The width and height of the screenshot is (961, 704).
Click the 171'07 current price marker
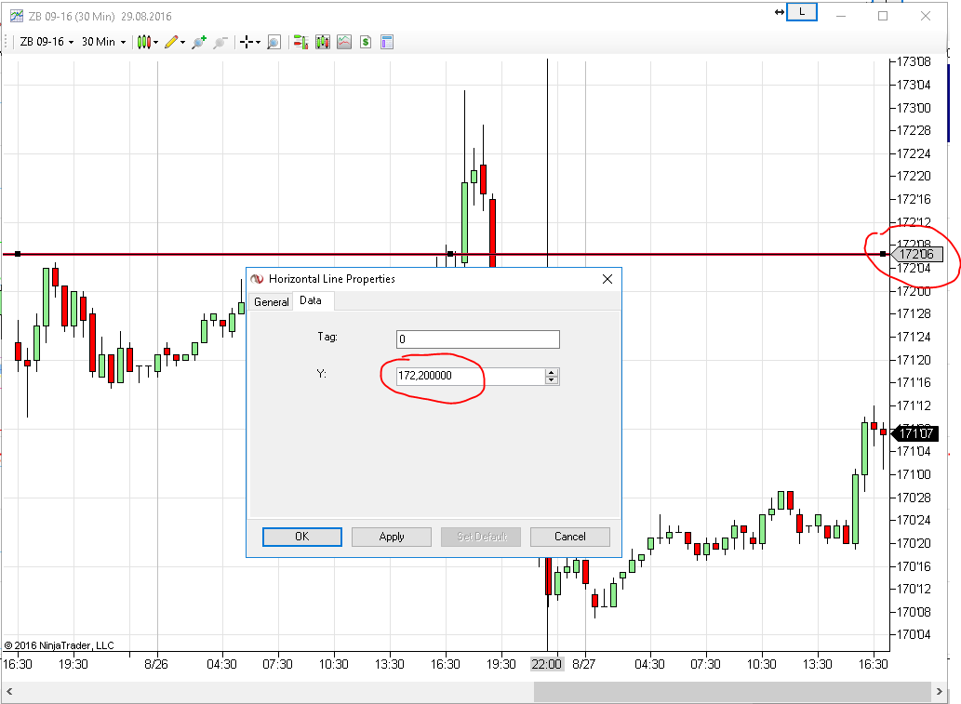(916, 433)
